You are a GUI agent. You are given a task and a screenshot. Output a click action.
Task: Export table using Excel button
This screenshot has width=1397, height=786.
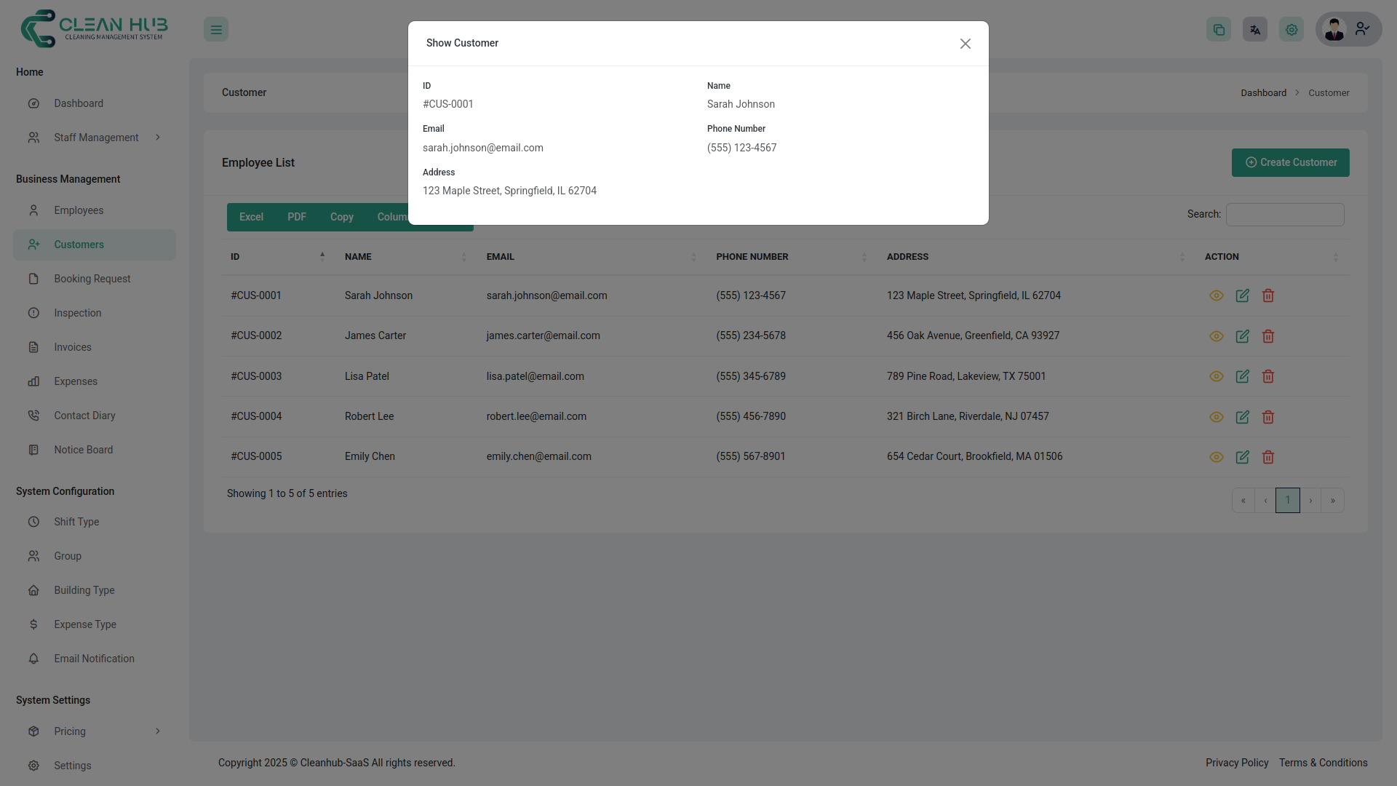point(251,217)
